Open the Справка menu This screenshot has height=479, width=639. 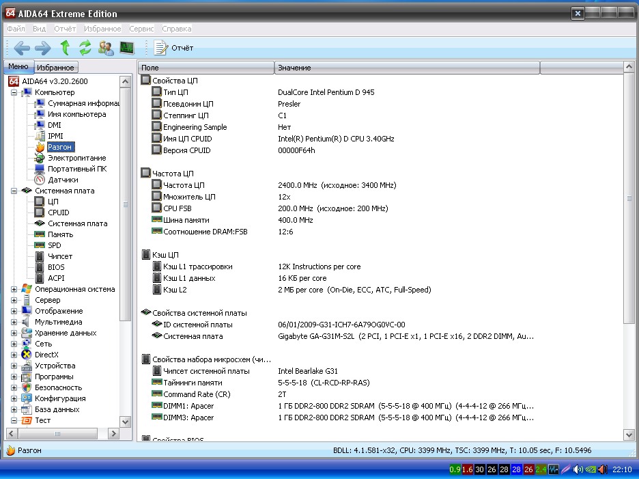176,29
